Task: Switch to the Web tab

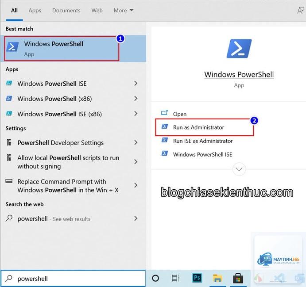Action: (97, 10)
